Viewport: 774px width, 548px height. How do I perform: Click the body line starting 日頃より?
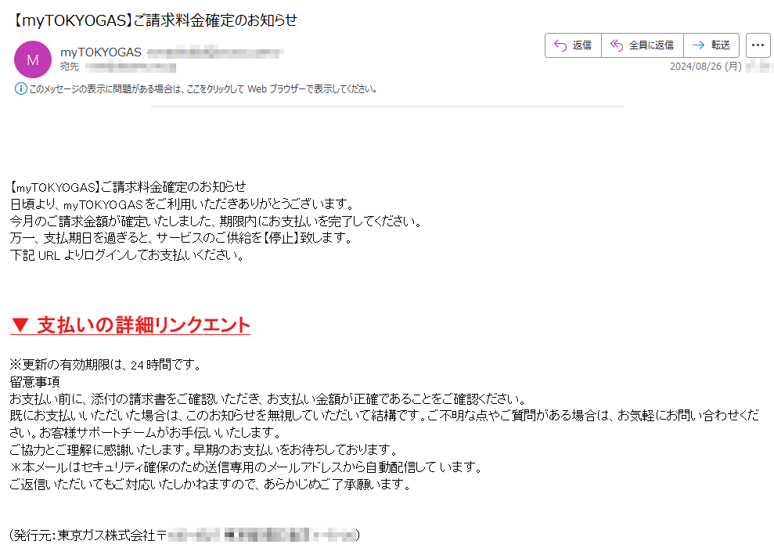[182, 204]
